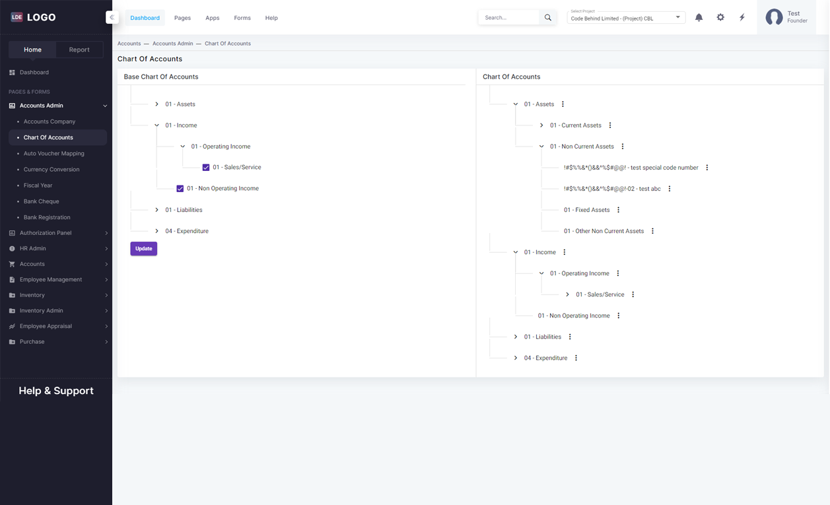
Task: Expand the HR Admin sidebar menu
Action: tap(58, 248)
